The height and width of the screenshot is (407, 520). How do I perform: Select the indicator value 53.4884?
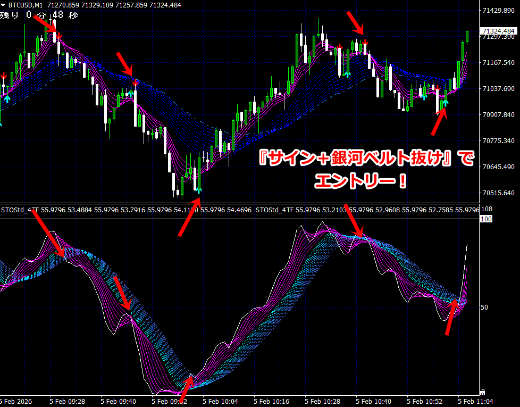pyautogui.click(x=80, y=210)
